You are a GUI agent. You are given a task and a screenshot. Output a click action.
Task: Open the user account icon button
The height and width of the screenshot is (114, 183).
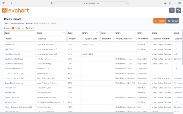172,10
